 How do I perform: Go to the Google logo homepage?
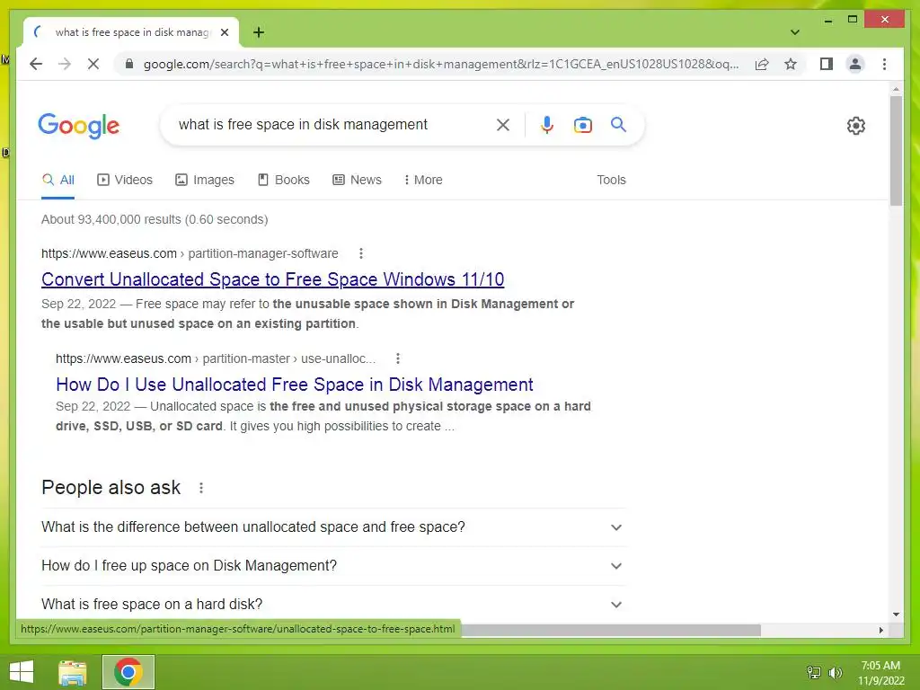coord(79,126)
